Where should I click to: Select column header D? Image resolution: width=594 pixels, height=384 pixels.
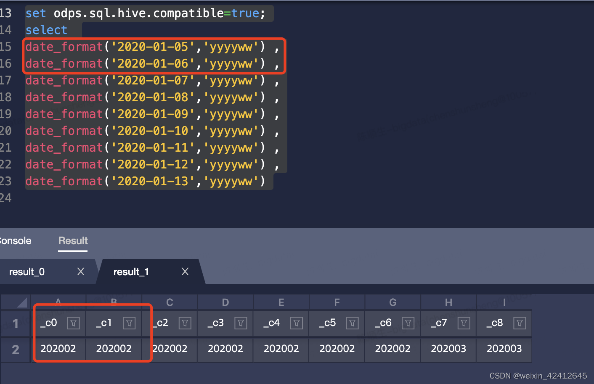(x=225, y=302)
